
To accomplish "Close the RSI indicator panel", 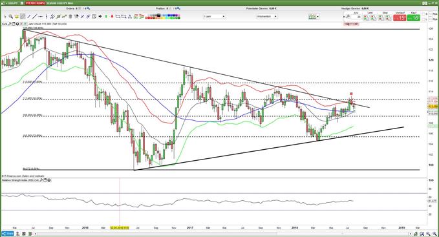I will pyautogui.click(x=49, y=180).
